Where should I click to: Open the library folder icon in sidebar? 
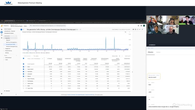pos(5,91)
